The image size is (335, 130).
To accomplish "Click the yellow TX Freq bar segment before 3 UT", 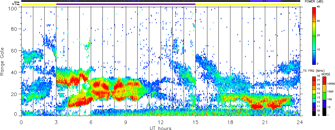I will click(39, 4).
